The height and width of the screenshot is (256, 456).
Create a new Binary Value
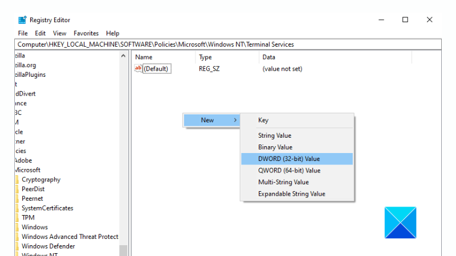297,147
